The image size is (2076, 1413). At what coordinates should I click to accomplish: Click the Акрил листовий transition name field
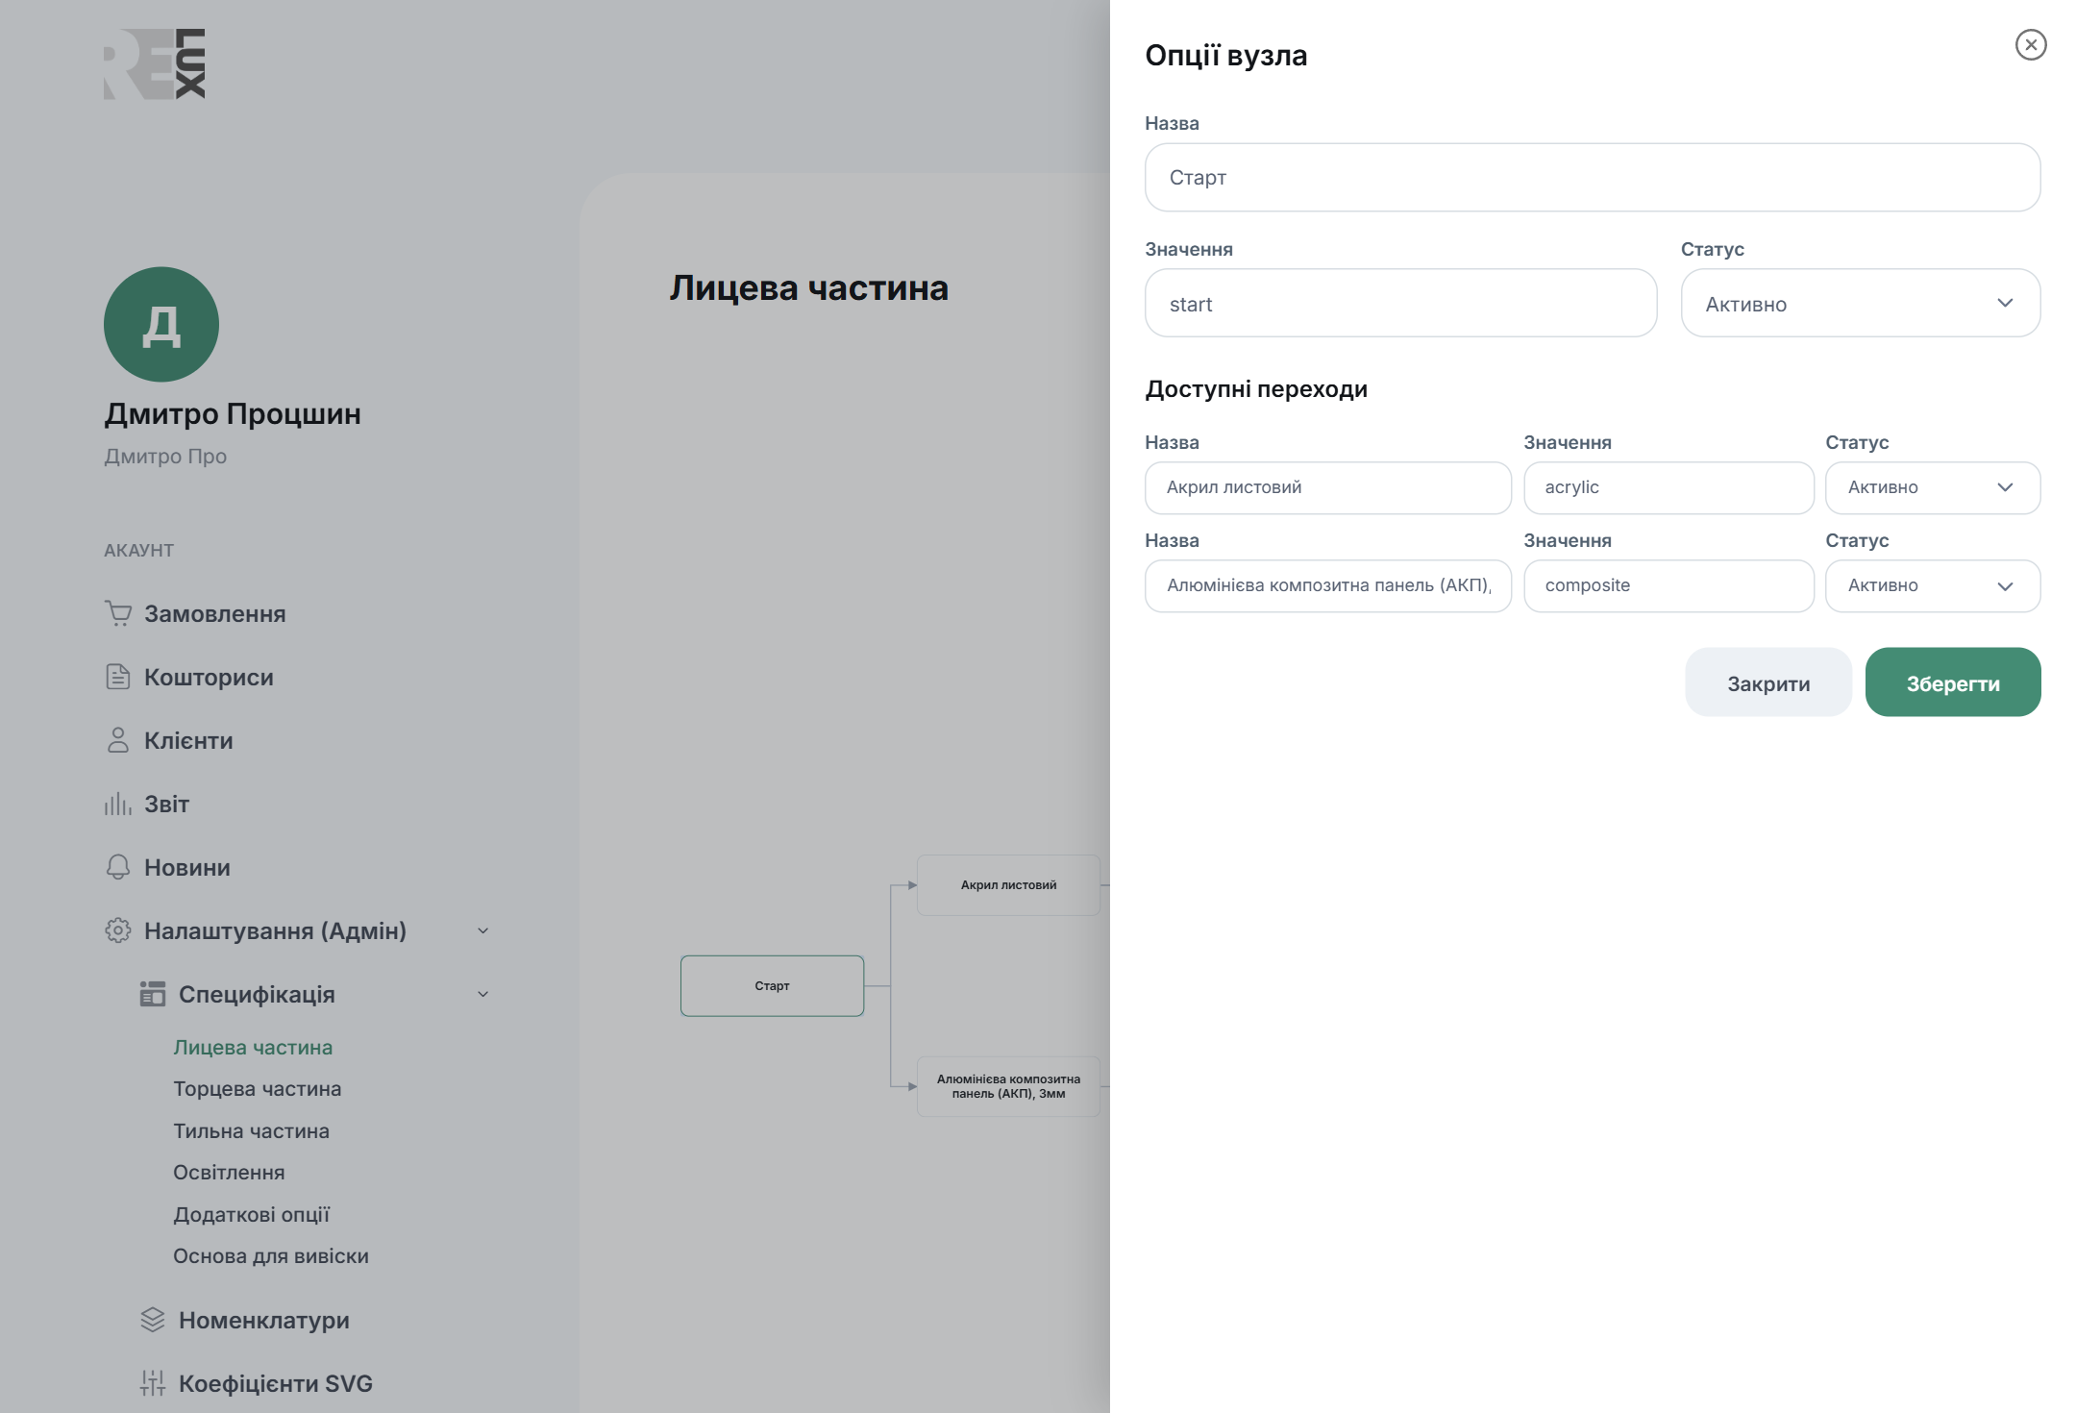coord(1327,487)
